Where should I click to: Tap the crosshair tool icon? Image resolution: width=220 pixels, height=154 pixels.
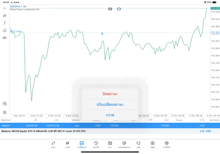point(5,8)
